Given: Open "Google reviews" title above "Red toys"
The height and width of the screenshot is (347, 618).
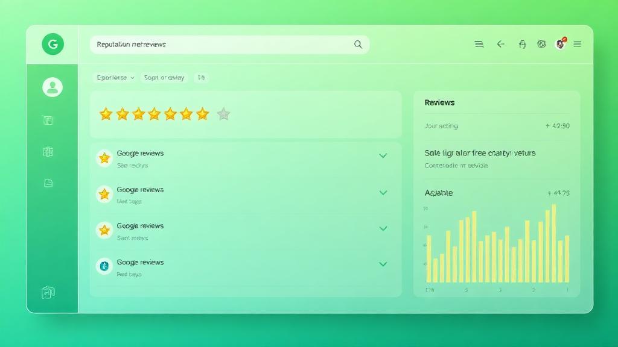Looking at the screenshot, I should point(140,262).
